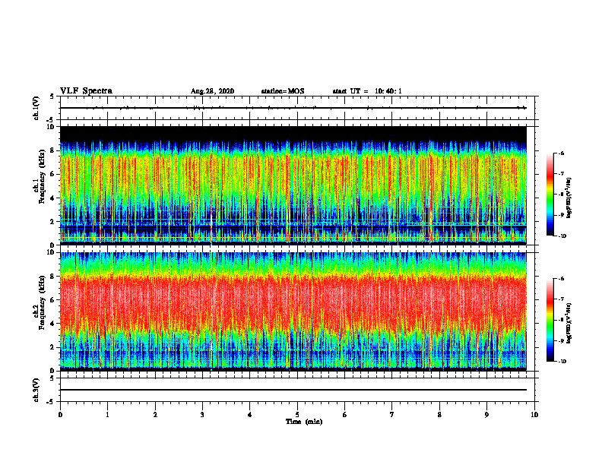Click the "3" tick label on Time axis
The image size is (602, 465).
pyautogui.click(x=202, y=415)
